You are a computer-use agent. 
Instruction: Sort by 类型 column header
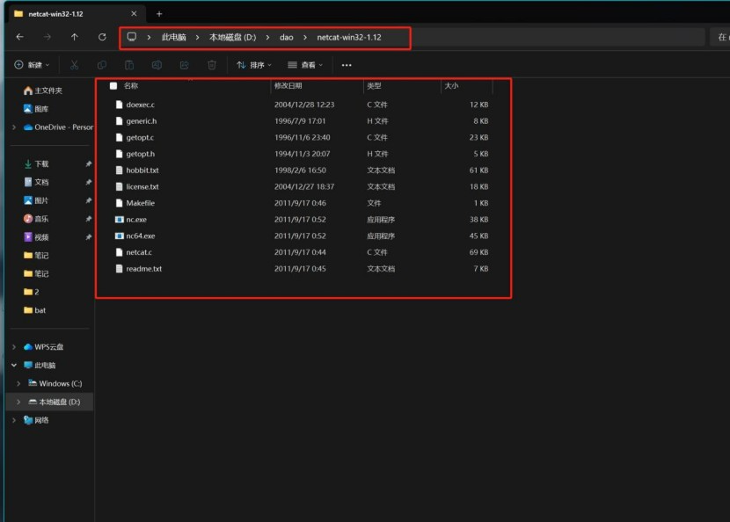click(x=374, y=85)
